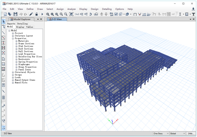This screenshot has height=137, width=197.
Task: Expand the Frame Sections node
Action: [x=17, y=44]
